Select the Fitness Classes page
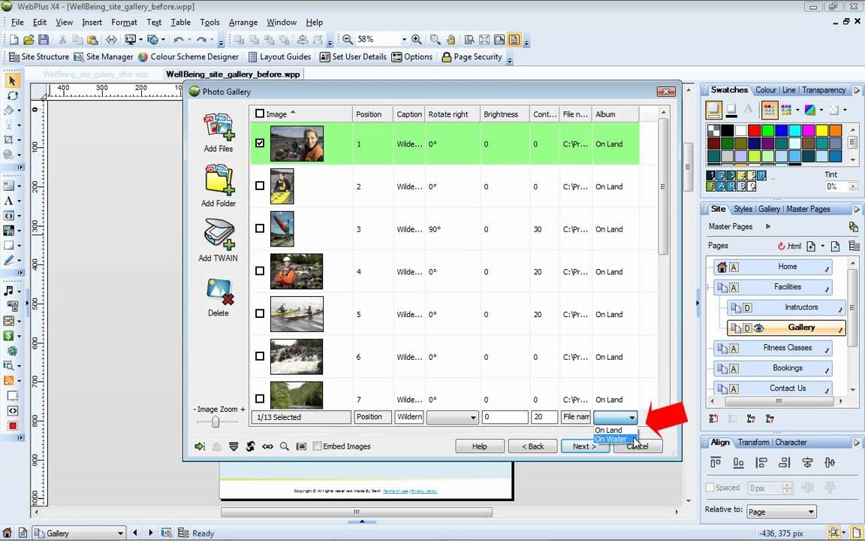 (x=773, y=348)
